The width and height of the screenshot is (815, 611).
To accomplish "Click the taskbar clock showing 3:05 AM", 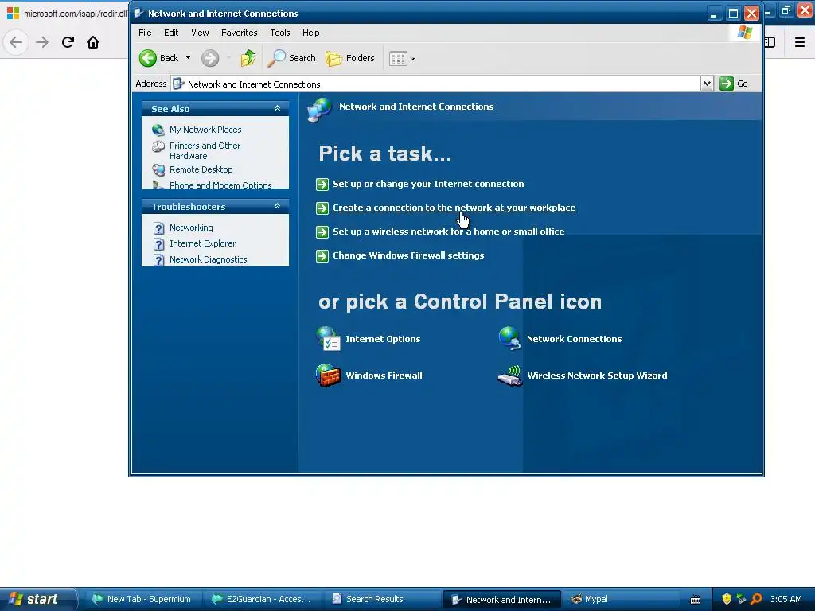I will coord(786,599).
